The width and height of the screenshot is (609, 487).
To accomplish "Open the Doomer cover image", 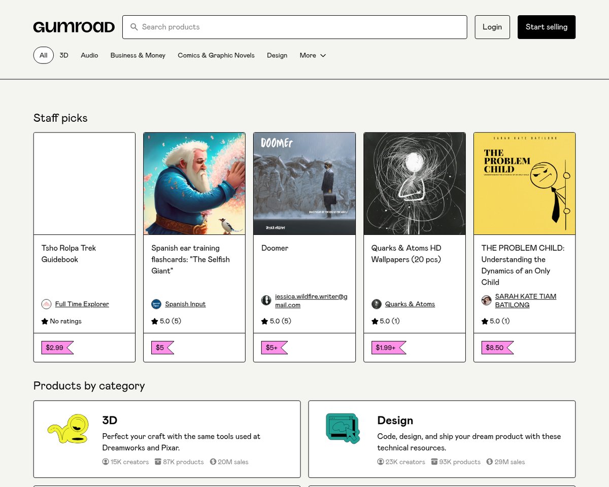I will click(x=304, y=184).
